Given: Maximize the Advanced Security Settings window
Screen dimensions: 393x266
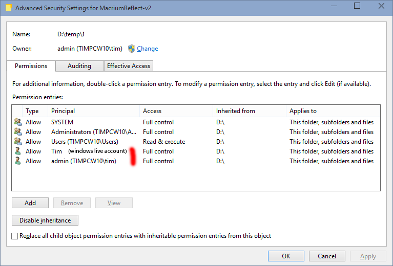Looking at the screenshot, I should coord(357,6).
